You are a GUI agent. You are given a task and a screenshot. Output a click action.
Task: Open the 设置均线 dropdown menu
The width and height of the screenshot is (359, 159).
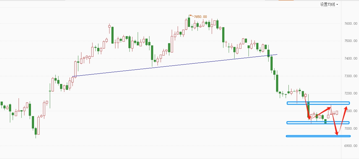coord(328,4)
